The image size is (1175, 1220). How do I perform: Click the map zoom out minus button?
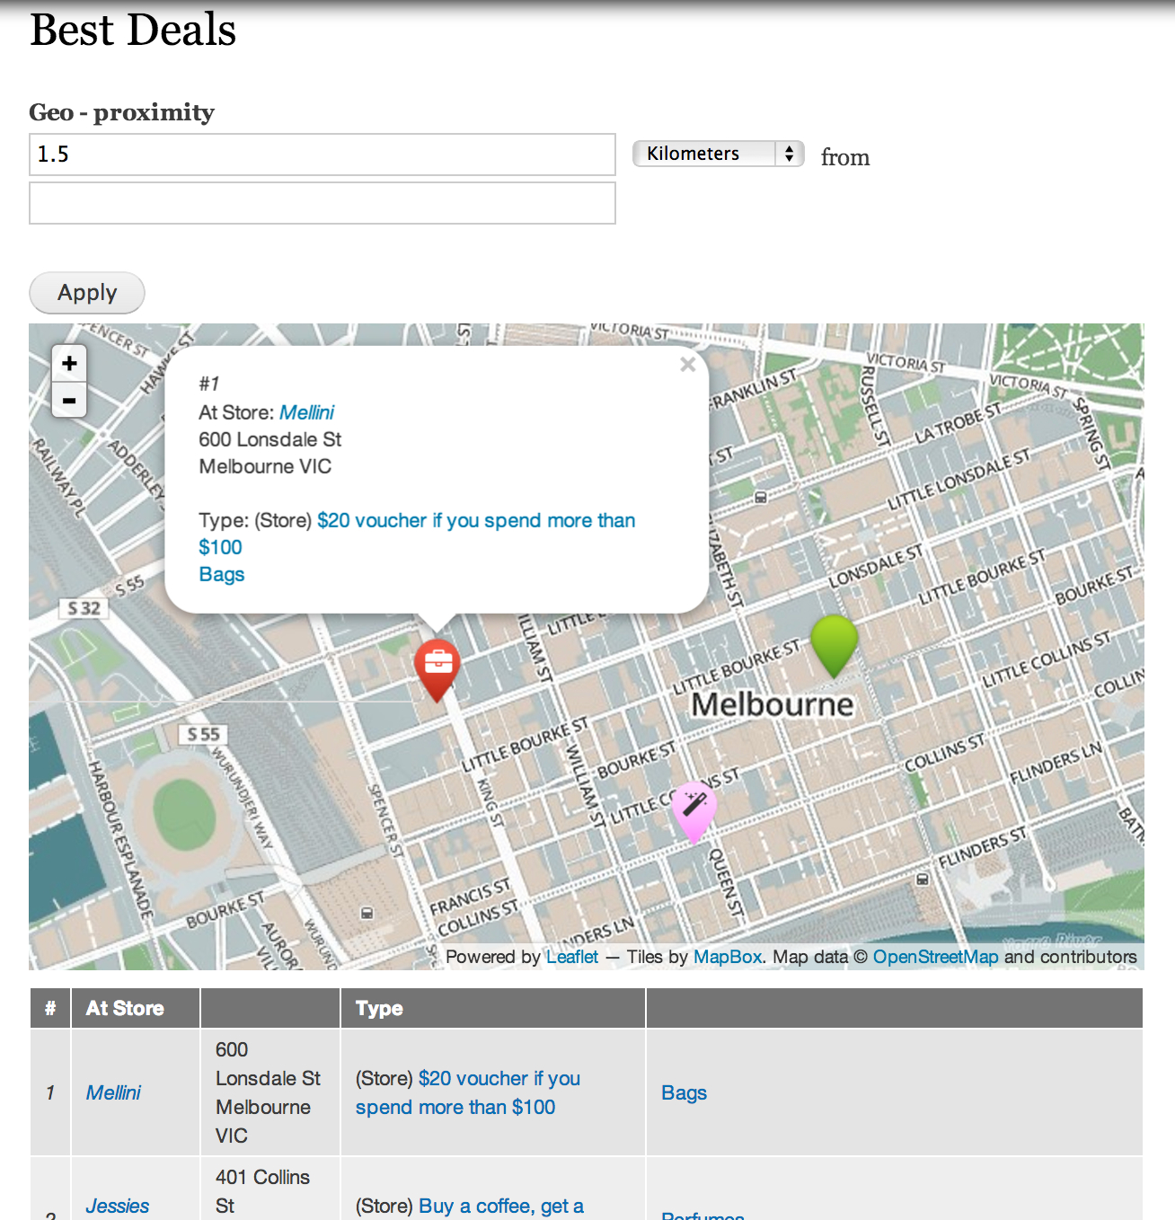pyautogui.click(x=69, y=401)
